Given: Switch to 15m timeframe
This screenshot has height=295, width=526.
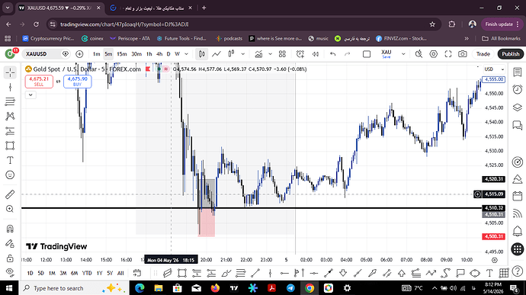Looking at the screenshot, I should pyautogui.click(x=122, y=54).
